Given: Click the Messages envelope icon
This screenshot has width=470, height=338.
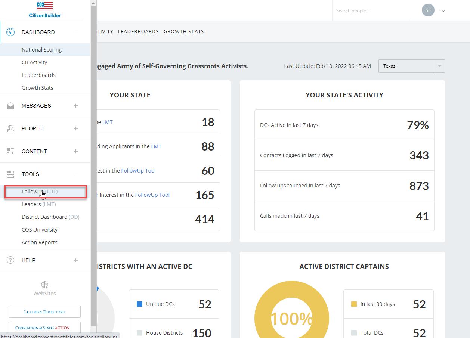Looking at the screenshot, I should click(10, 106).
